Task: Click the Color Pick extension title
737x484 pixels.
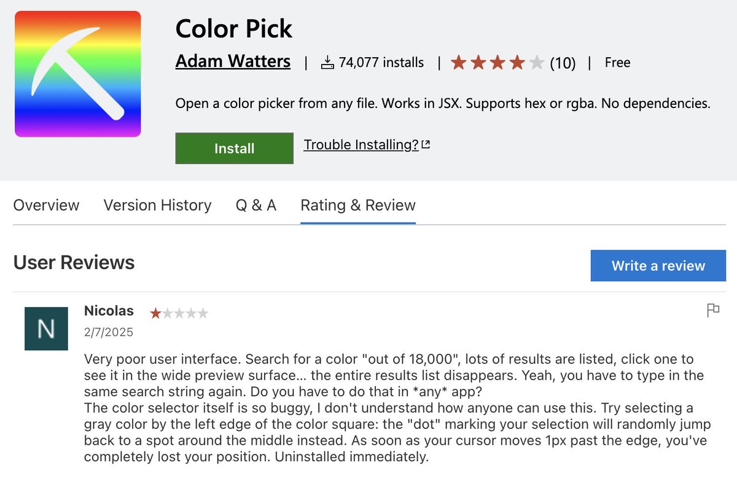Action: (x=234, y=29)
